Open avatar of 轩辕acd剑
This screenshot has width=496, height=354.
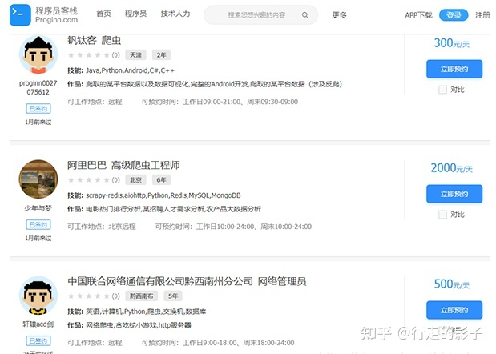[x=38, y=296]
